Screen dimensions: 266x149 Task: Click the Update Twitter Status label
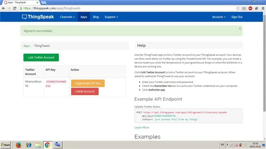[147, 107]
